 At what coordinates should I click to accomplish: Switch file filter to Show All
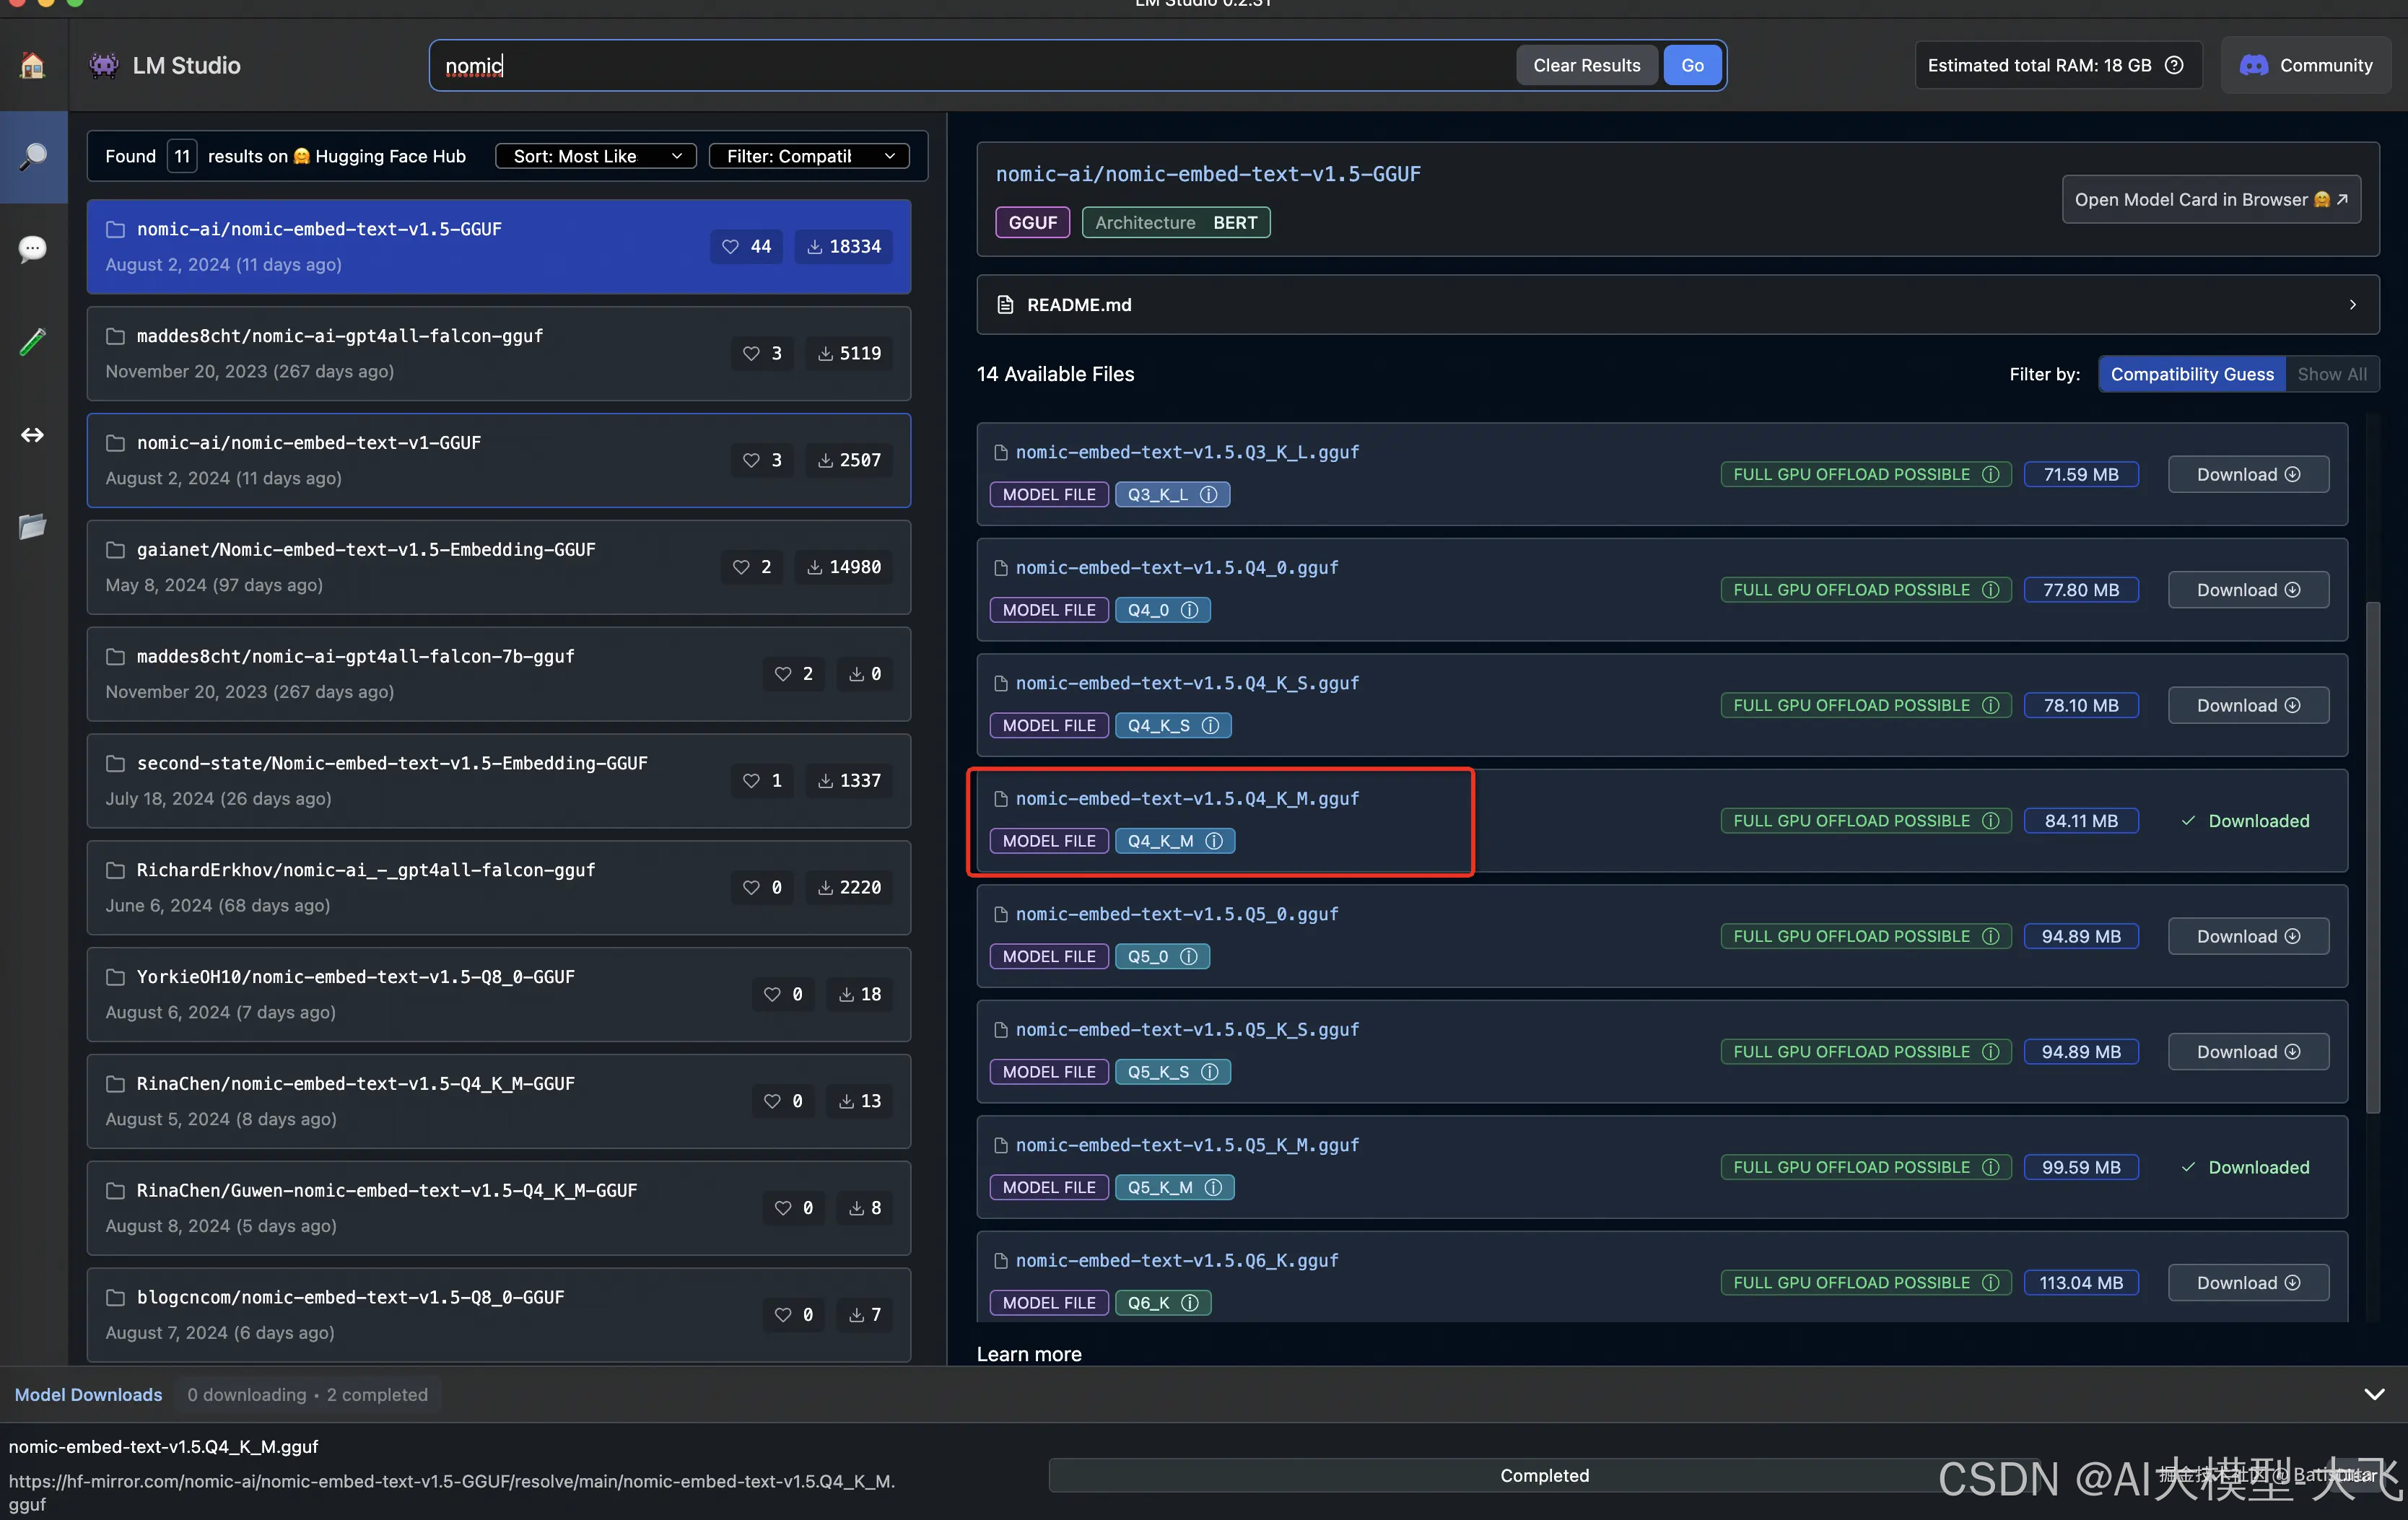2334,374
